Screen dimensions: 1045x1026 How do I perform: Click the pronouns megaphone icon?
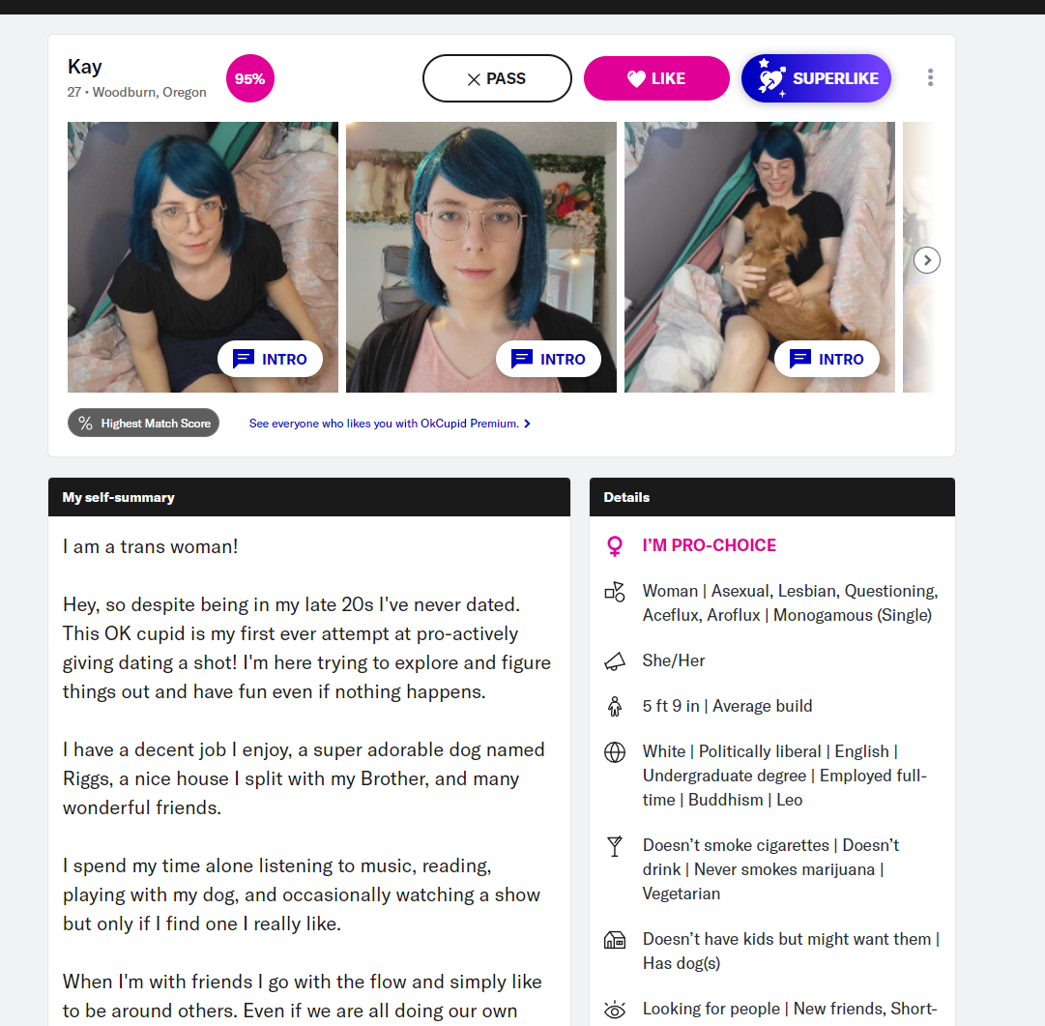(615, 660)
